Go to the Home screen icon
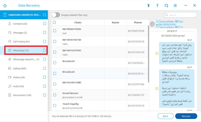The width and height of the screenshot is (201, 122). 5,6
